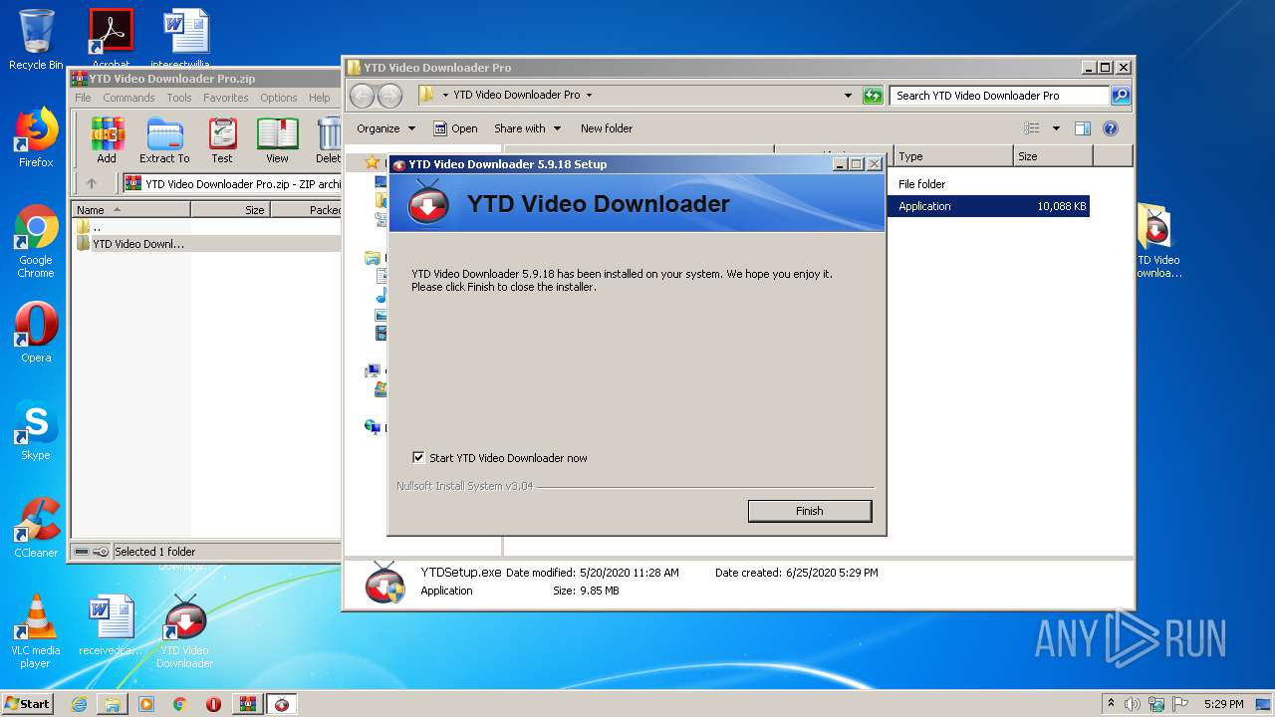
Task: Click New folder in Explorer toolbar
Action: [607, 128]
